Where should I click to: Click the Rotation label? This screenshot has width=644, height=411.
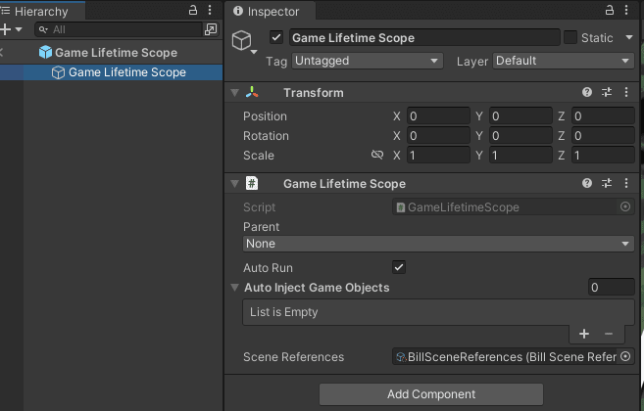coord(266,136)
